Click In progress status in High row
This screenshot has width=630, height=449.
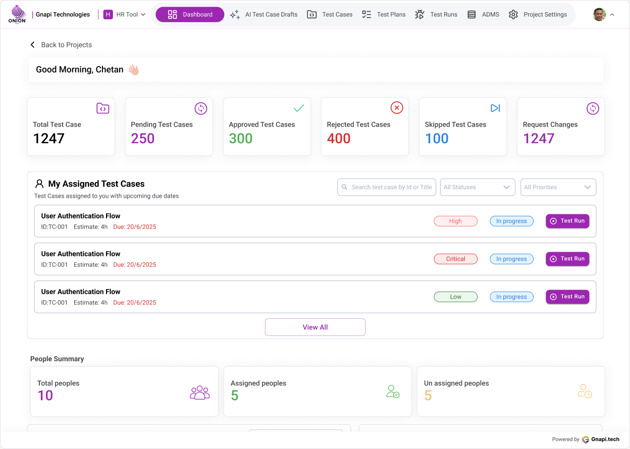point(511,221)
